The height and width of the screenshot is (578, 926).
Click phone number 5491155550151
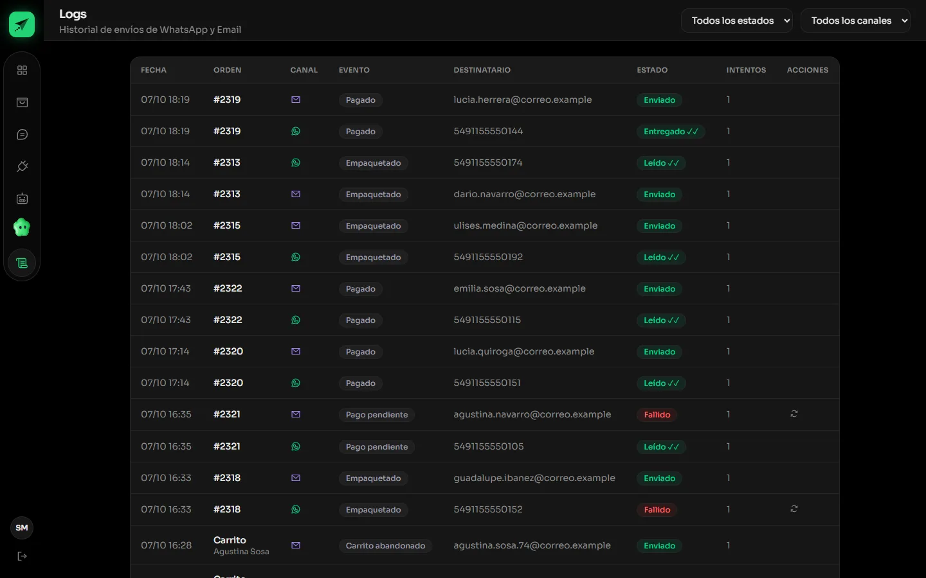coord(487,383)
